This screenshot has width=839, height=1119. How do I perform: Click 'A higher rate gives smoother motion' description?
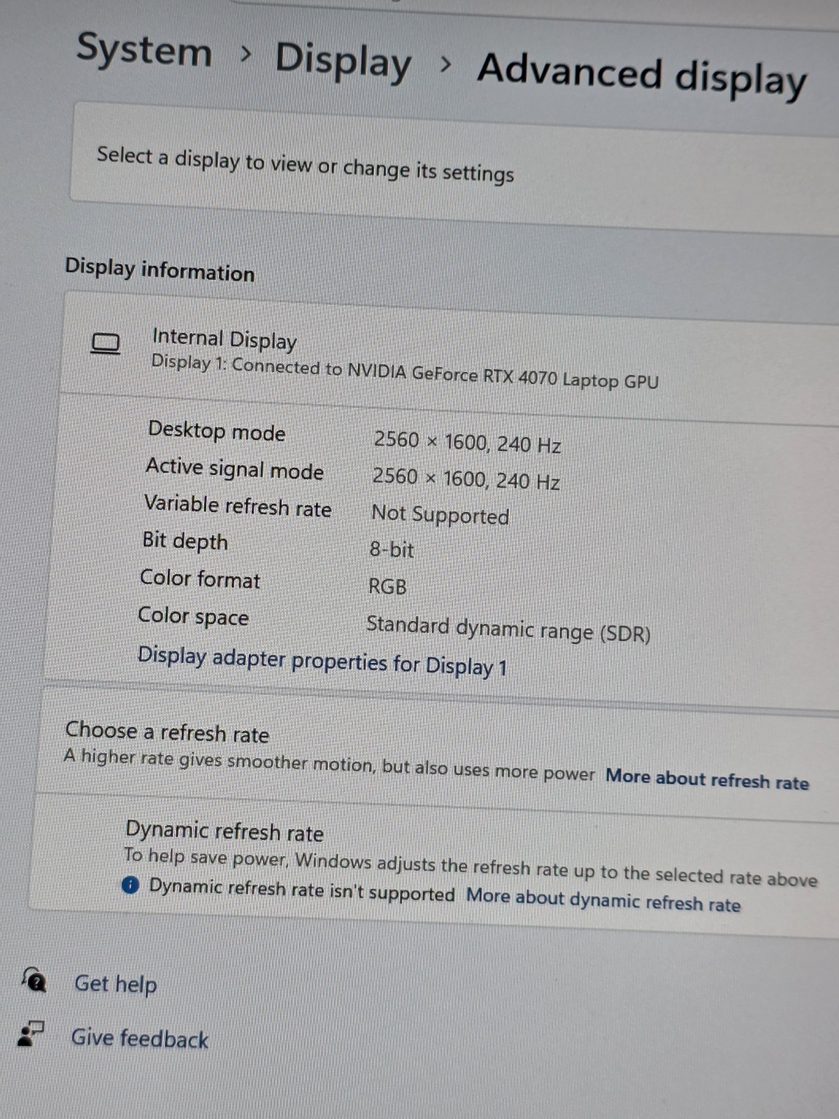click(x=329, y=764)
